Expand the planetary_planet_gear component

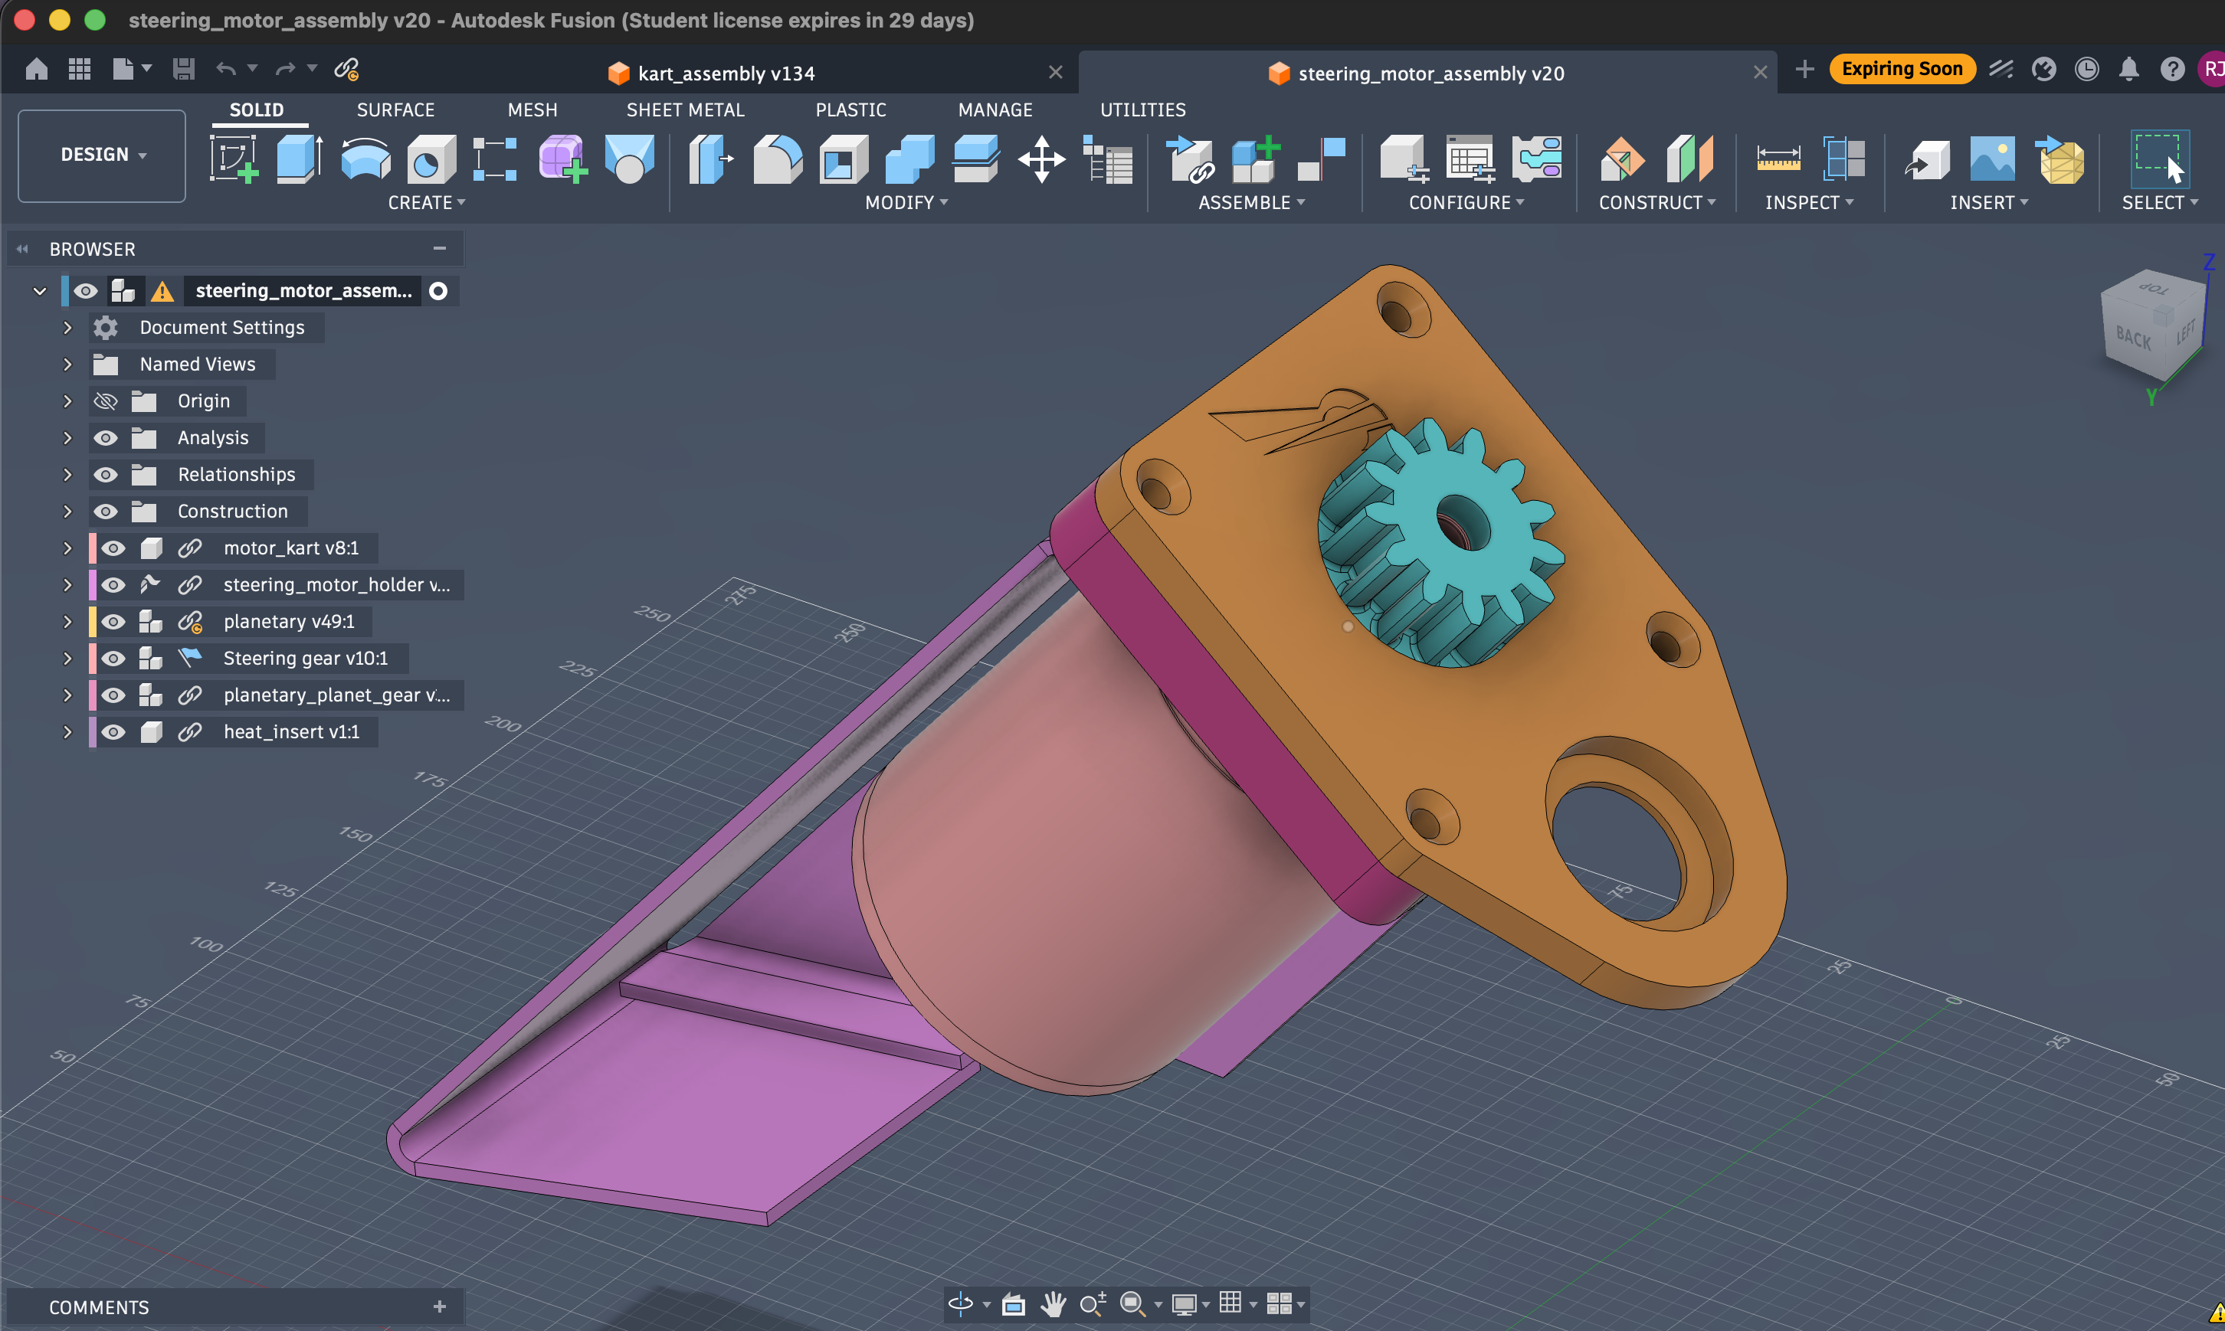(x=67, y=695)
